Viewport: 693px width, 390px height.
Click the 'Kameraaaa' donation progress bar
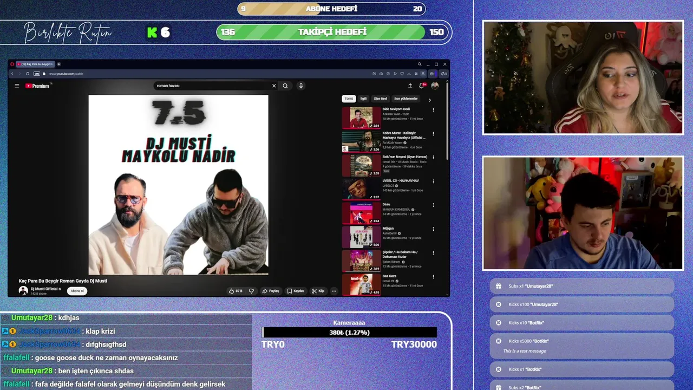point(349,332)
